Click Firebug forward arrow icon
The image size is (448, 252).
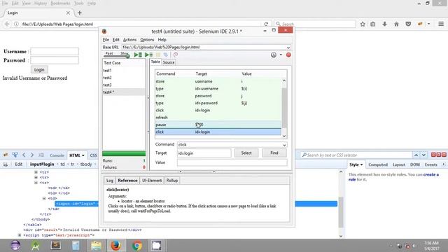[32, 155]
